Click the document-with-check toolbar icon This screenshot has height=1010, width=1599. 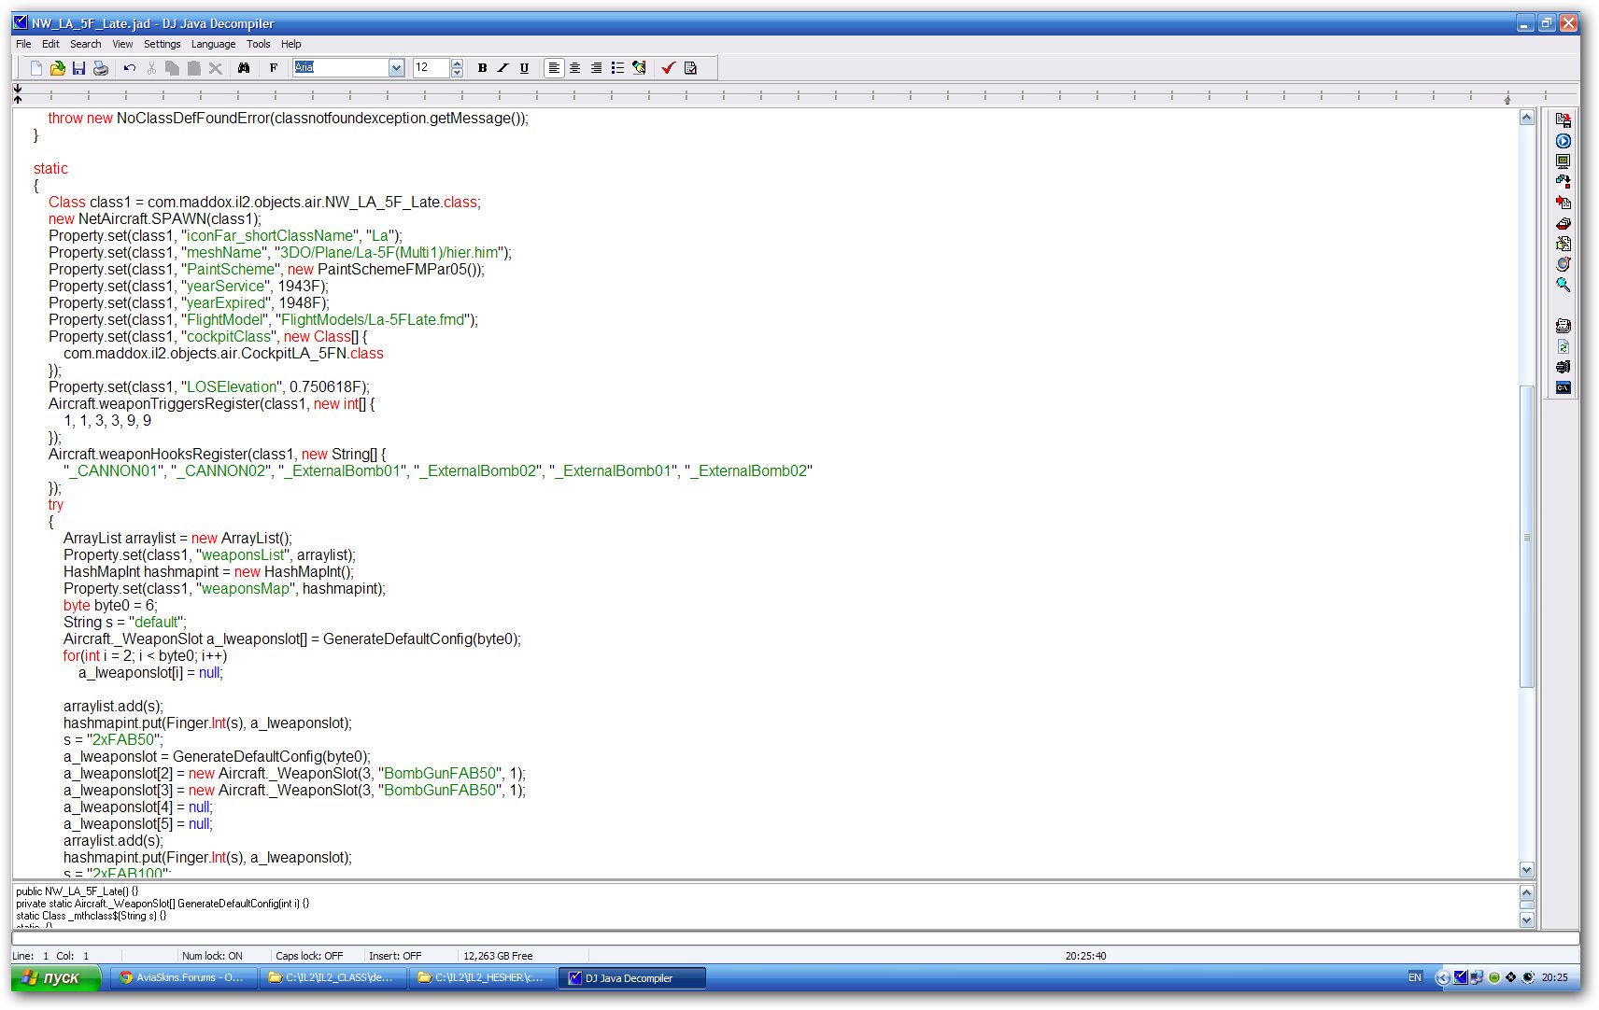pos(691,67)
